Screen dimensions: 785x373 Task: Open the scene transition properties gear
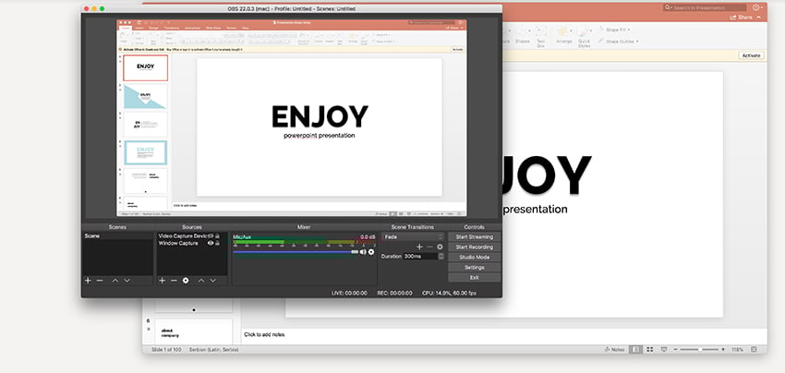coord(440,247)
